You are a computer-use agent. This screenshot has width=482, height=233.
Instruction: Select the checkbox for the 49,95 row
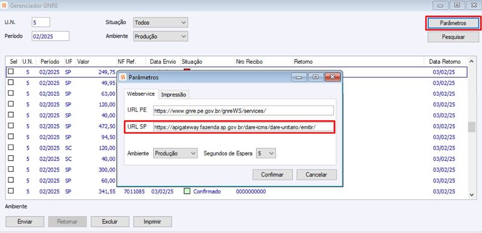(x=11, y=82)
